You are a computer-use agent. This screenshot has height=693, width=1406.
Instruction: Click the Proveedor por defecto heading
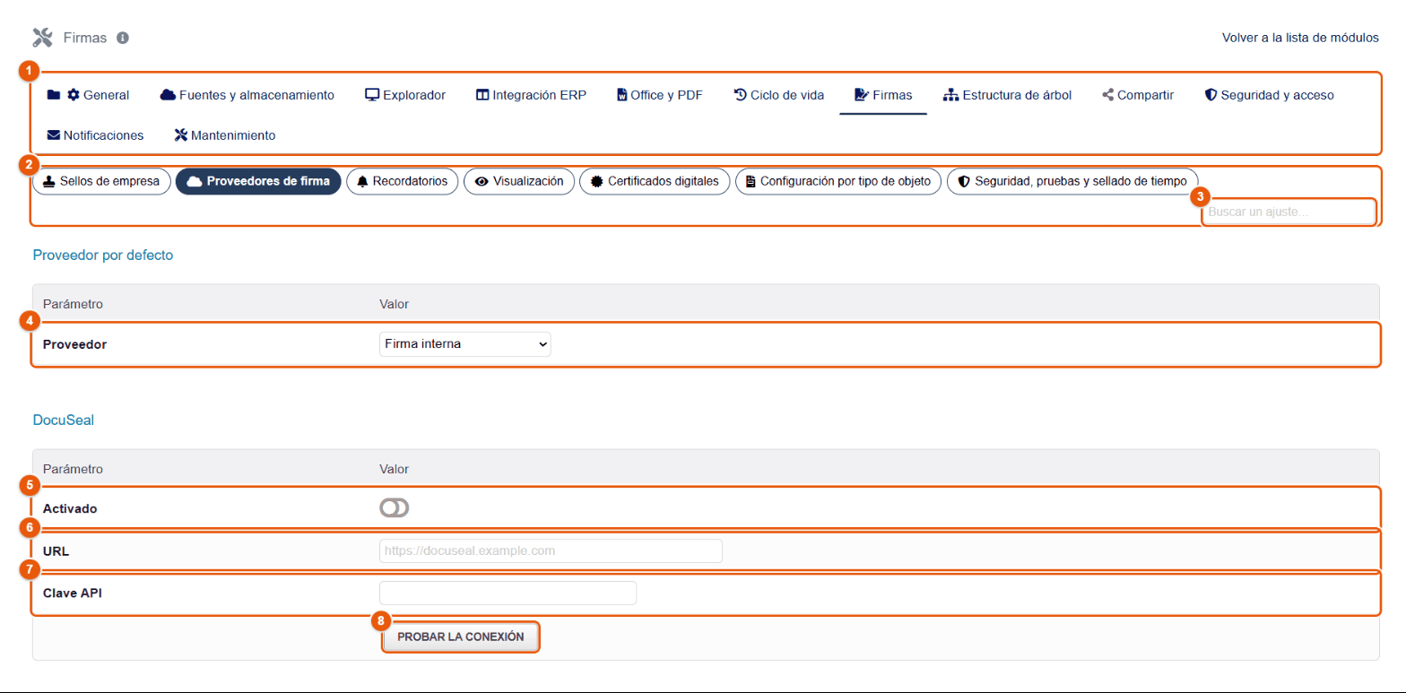(x=103, y=255)
